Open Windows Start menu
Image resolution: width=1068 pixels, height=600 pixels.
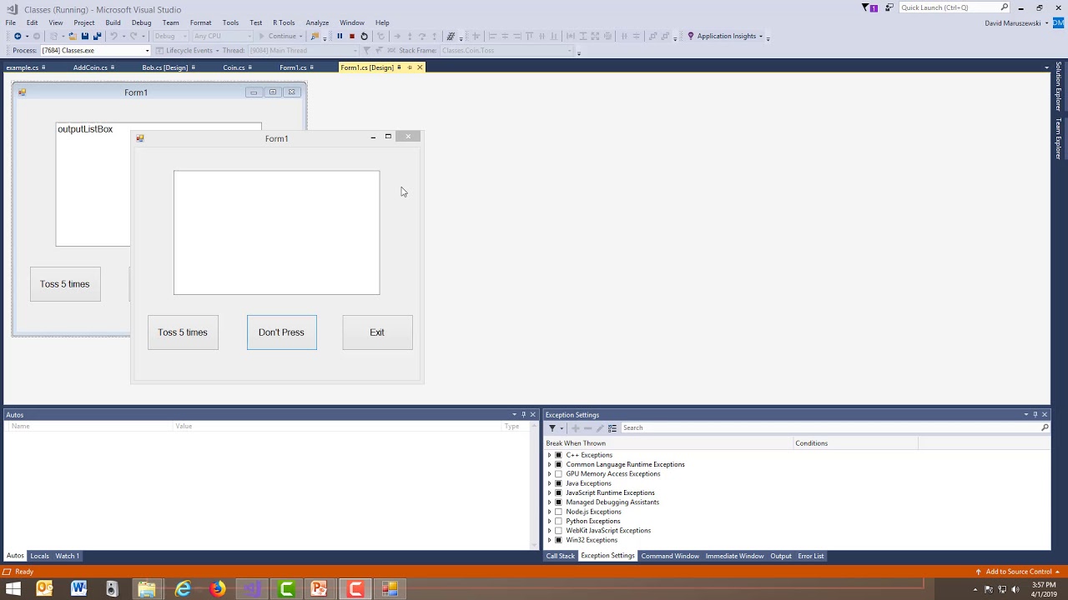click(x=13, y=589)
